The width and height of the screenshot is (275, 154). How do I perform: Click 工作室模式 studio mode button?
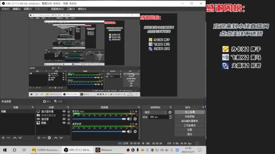pyautogui.click(x=190, y=125)
